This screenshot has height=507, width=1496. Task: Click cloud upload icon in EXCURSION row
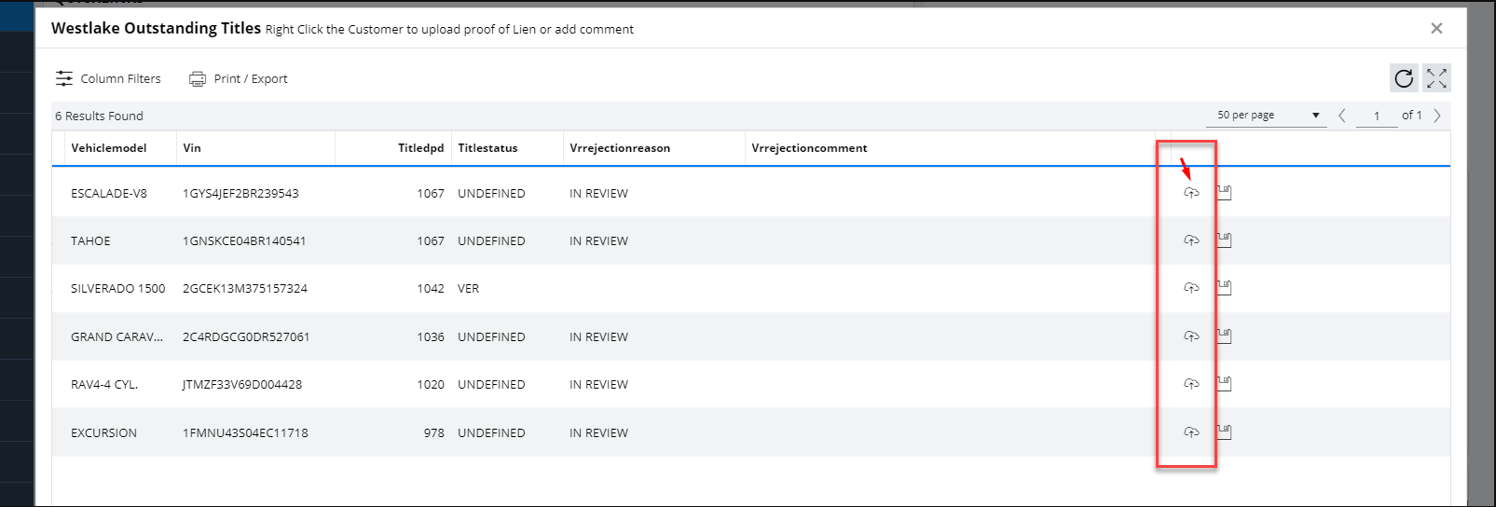tap(1191, 432)
